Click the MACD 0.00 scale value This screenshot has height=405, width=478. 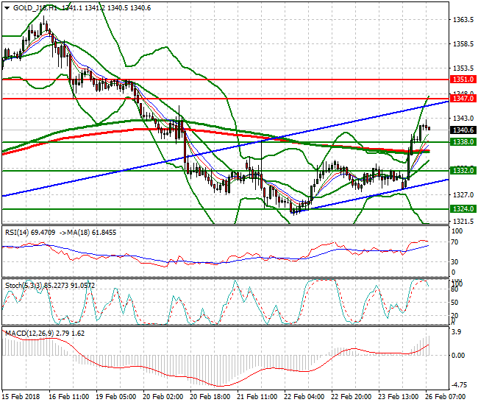458,355
